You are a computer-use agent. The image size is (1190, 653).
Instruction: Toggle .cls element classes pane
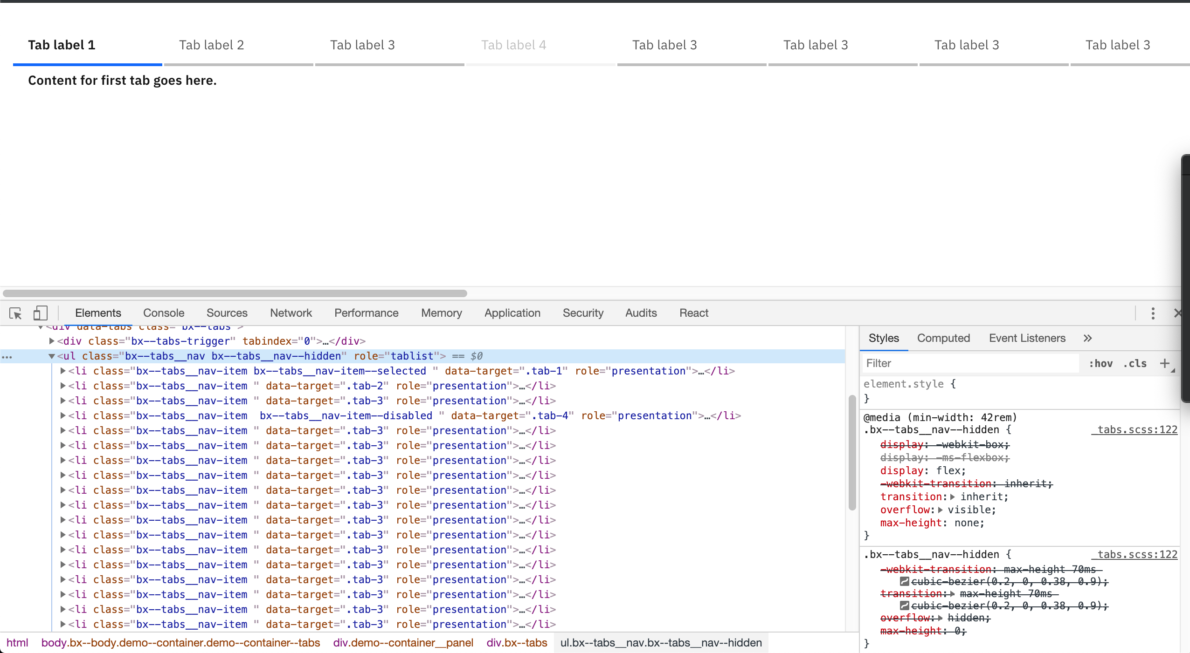1135,363
